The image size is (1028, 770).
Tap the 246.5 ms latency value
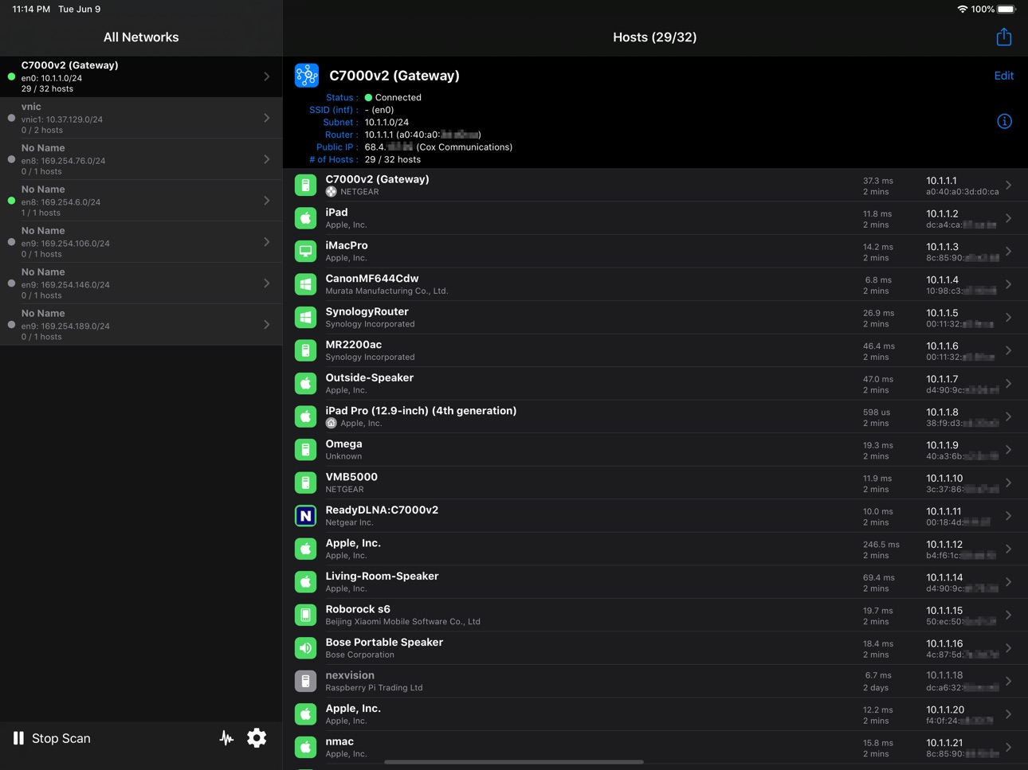pyautogui.click(x=881, y=545)
